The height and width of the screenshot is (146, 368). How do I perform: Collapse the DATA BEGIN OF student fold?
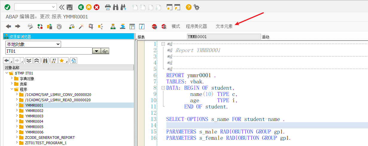[x=163, y=88]
